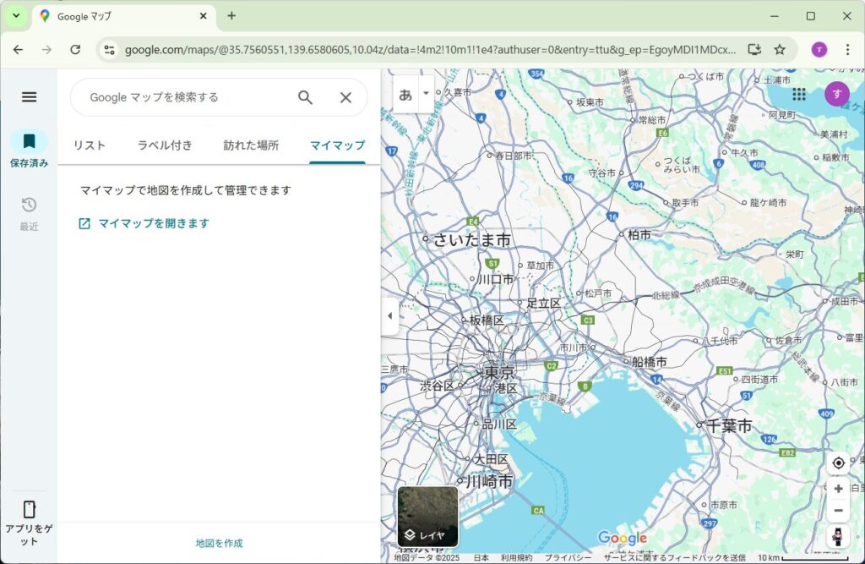Screen dimensions: 865x564
Task: Click the Google マップを検索する field
Action: [x=188, y=98]
